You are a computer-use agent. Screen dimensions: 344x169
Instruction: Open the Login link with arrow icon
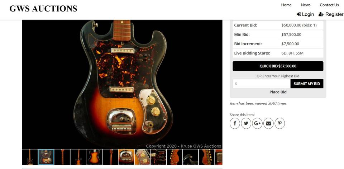(x=305, y=14)
